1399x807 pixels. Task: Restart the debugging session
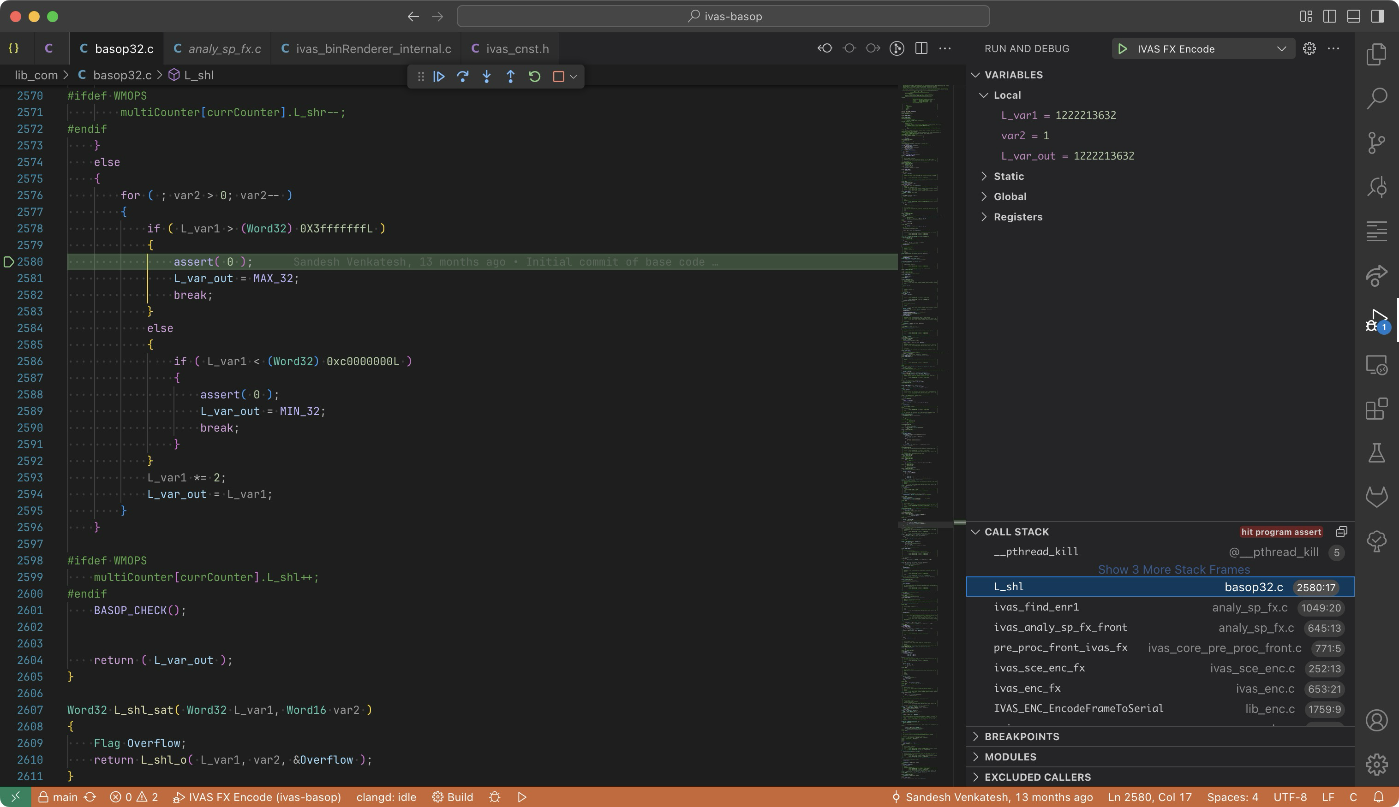(534, 77)
